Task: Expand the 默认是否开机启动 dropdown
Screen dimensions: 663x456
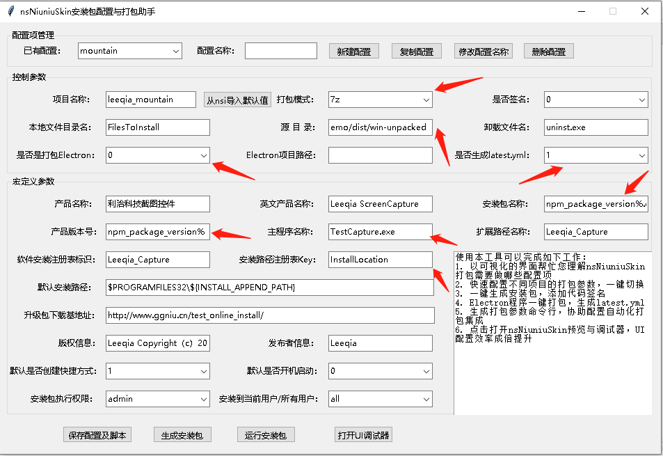Action: 380,371
